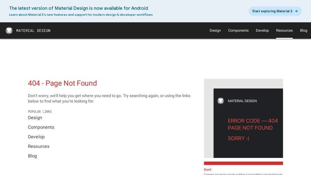Click the arrow icon in Material 3 button
Image resolution: width=311 pixels, height=175 pixels.
coord(296,11)
